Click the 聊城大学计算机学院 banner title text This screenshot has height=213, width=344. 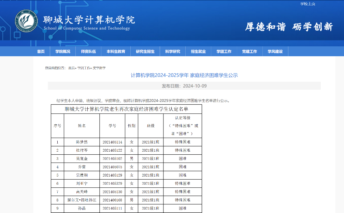[89, 20]
